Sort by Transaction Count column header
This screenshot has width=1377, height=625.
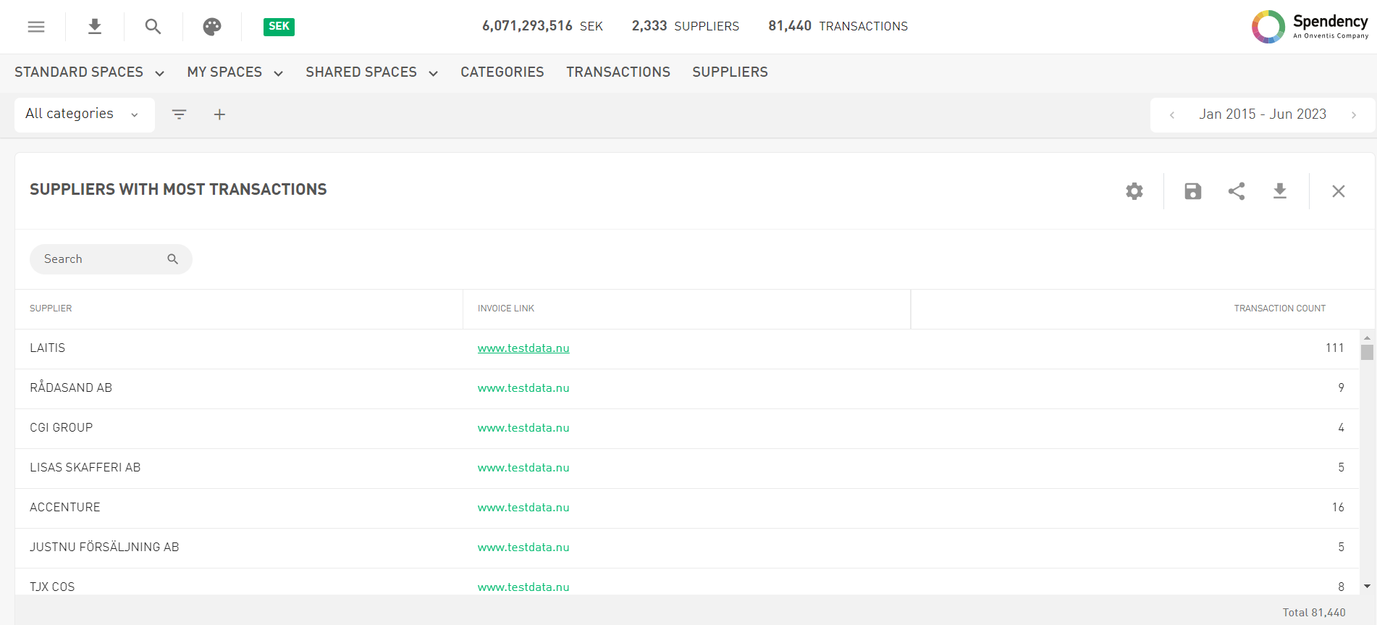[1279, 309]
